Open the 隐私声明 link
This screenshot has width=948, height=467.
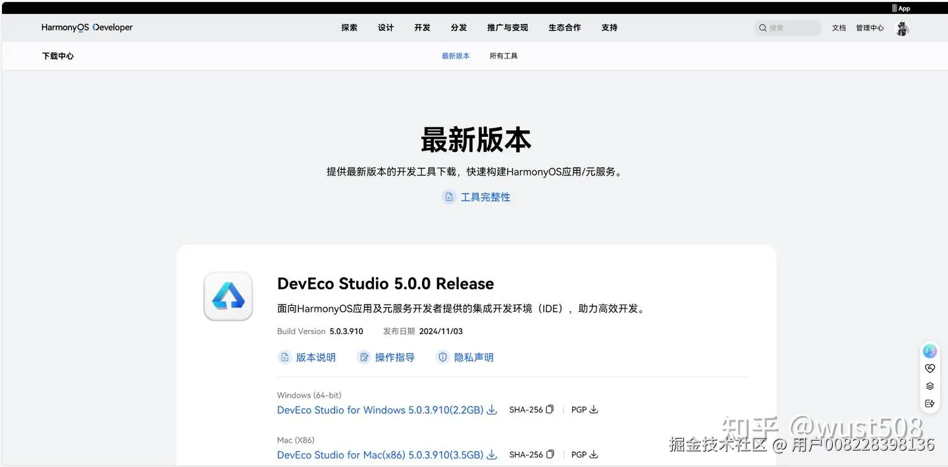tap(474, 357)
